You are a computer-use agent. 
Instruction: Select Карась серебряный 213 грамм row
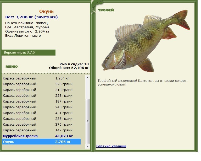pos(41,90)
